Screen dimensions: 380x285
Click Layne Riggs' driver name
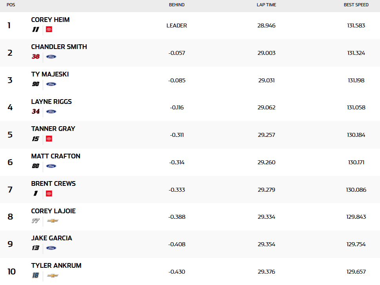pyautogui.click(x=51, y=102)
